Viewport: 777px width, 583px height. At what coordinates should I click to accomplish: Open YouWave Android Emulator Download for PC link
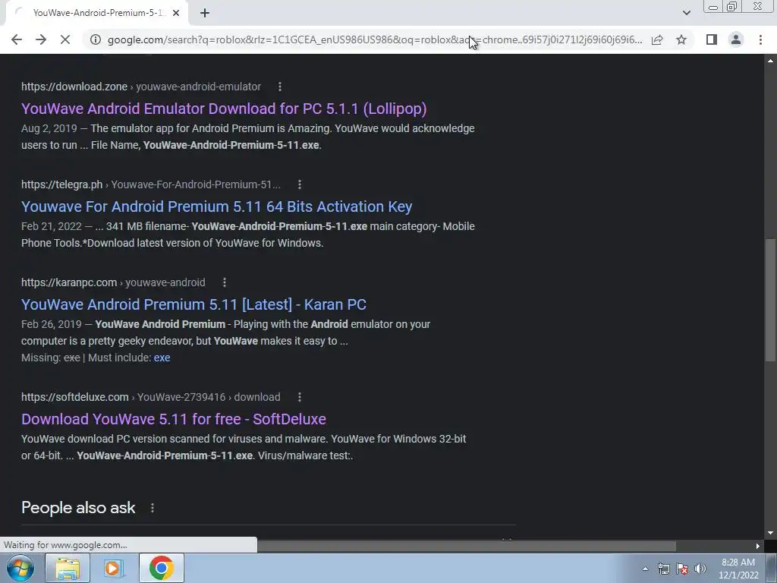tap(224, 109)
